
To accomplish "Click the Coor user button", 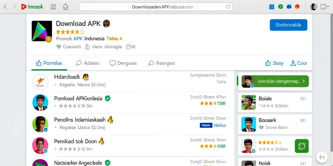I will click(x=299, y=63).
